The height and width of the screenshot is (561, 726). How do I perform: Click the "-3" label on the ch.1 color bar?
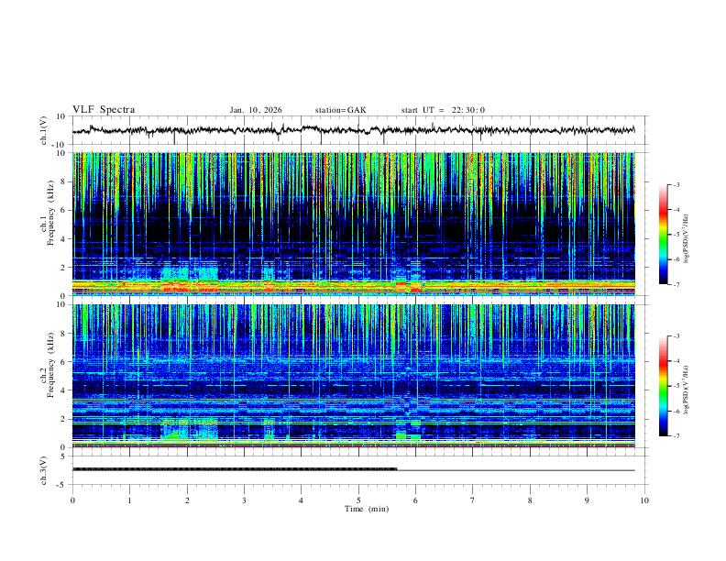[676, 184]
